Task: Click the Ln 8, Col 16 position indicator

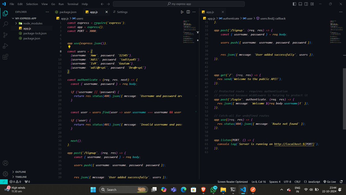Action: [x=259, y=182]
